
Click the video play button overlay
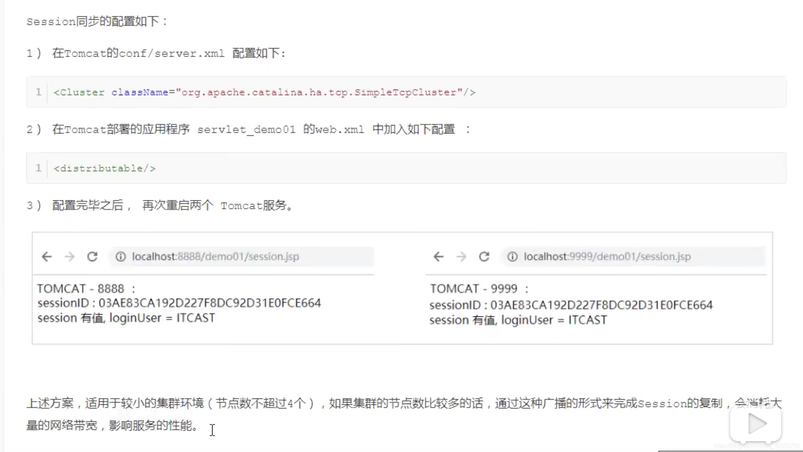[756, 423]
